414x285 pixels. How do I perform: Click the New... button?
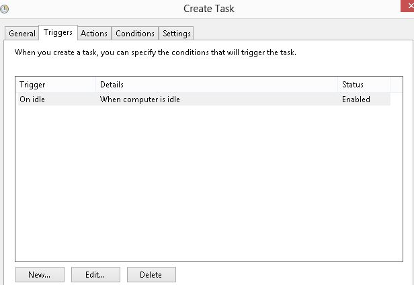point(39,274)
